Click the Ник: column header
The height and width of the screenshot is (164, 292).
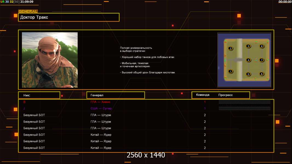tap(39, 95)
